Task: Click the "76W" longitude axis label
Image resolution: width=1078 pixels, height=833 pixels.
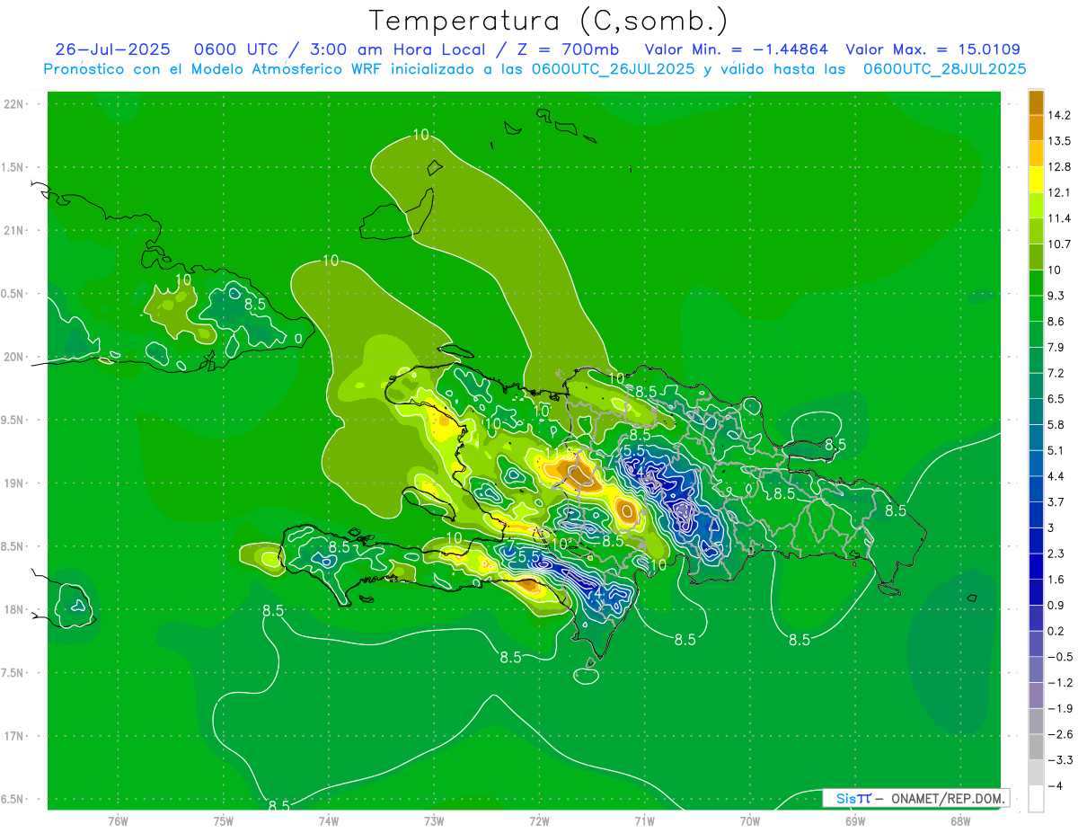Action: click(x=118, y=821)
